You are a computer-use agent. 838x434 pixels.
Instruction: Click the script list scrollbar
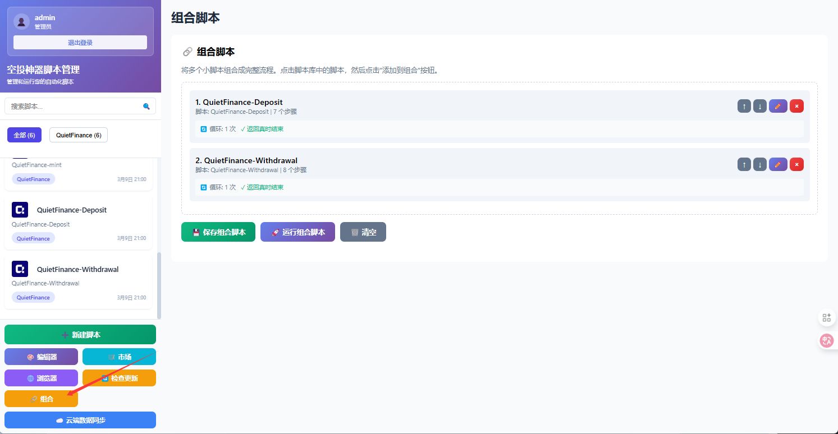[159, 285]
